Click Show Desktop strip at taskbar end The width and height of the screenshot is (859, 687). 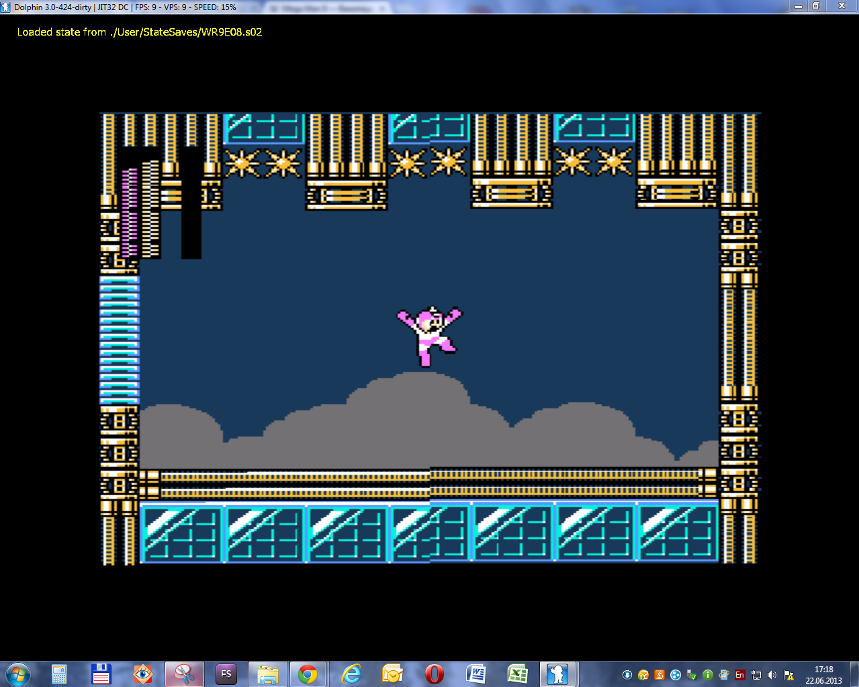(x=854, y=674)
